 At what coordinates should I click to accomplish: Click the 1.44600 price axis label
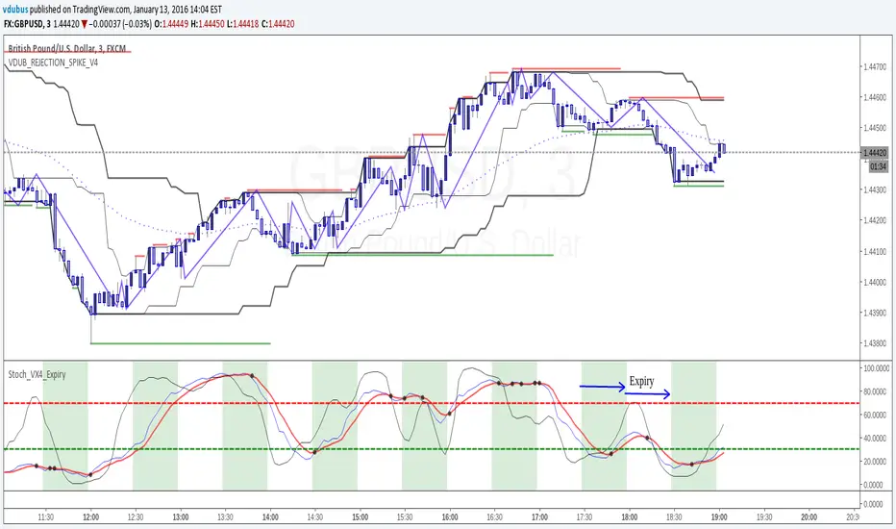875,98
